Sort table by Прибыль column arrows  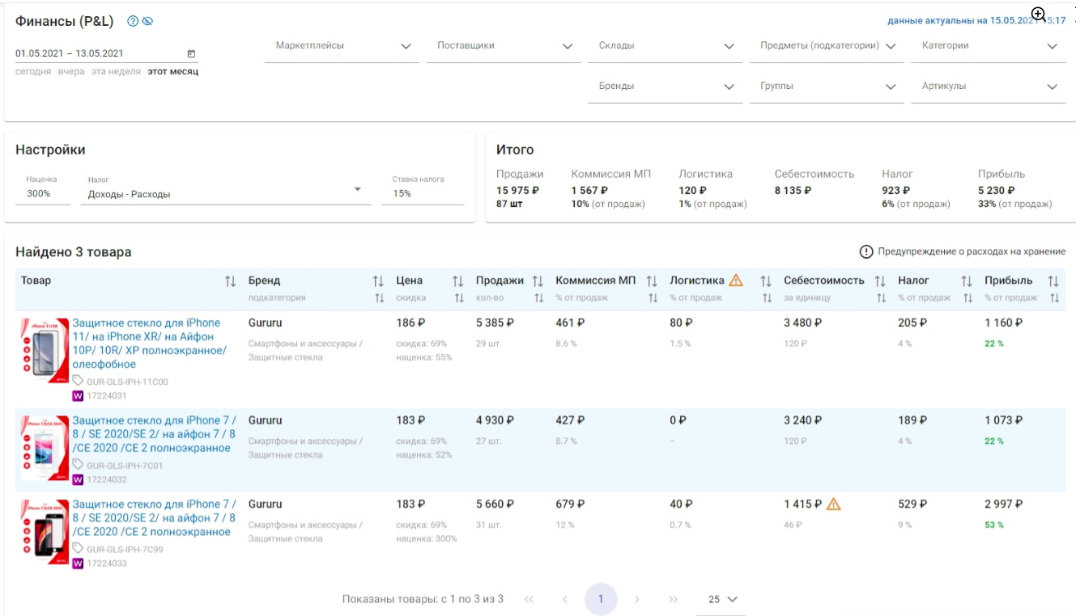pos(1053,281)
